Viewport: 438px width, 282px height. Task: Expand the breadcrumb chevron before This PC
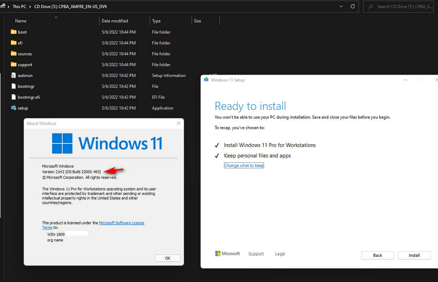(x=8, y=6)
